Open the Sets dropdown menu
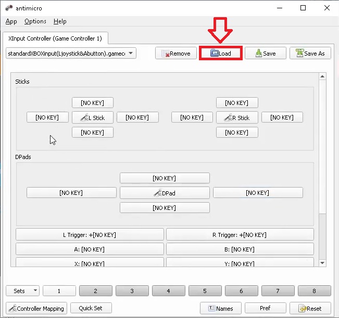The height and width of the screenshot is (318, 339). coord(22,291)
